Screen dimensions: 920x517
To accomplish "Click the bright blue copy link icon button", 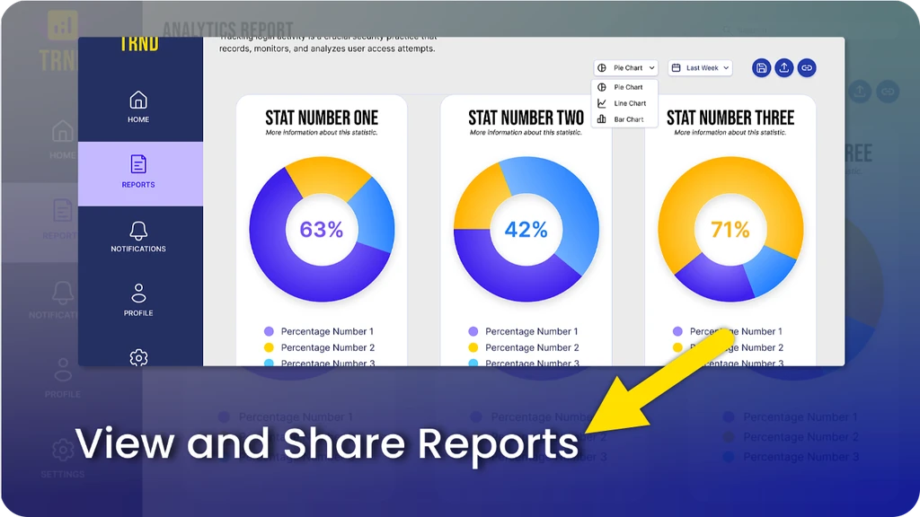I will (x=807, y=68).
